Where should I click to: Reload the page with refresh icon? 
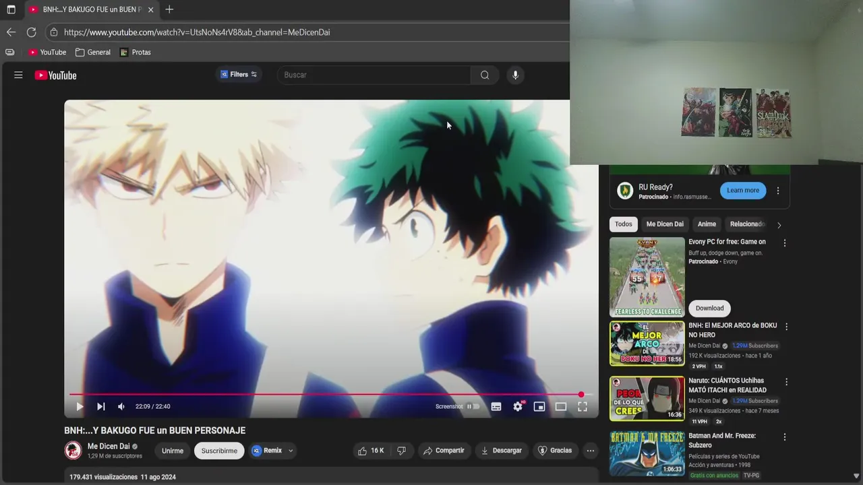[x=31, y=32]
